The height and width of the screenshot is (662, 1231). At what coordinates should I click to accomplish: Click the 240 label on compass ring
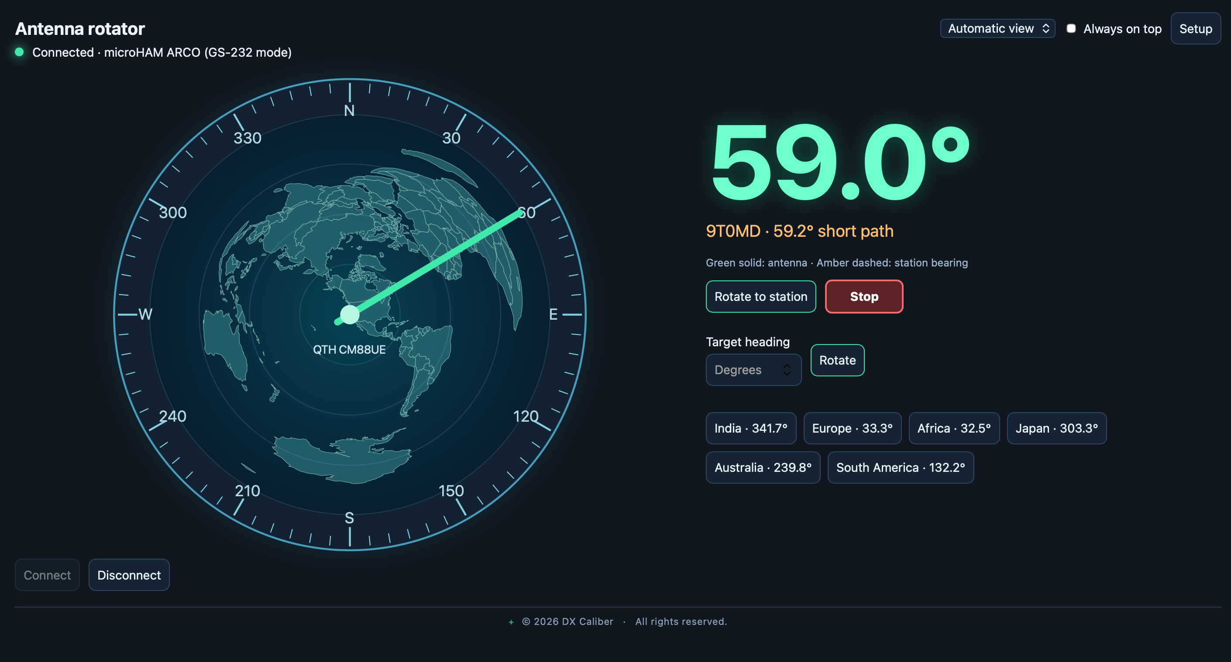pyautogui.click(x=172, y=416)
